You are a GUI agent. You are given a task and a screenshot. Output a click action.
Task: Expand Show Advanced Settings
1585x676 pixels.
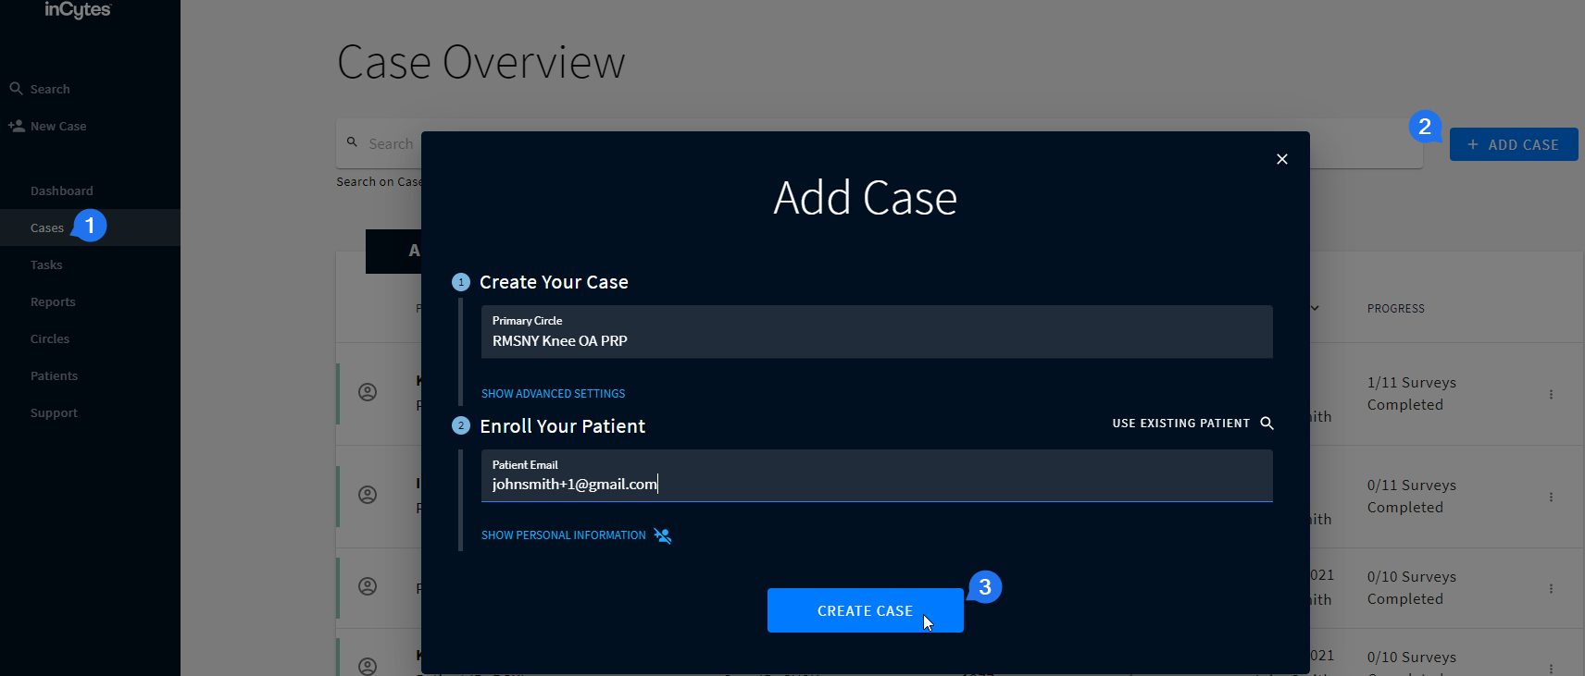pos(553,394)
